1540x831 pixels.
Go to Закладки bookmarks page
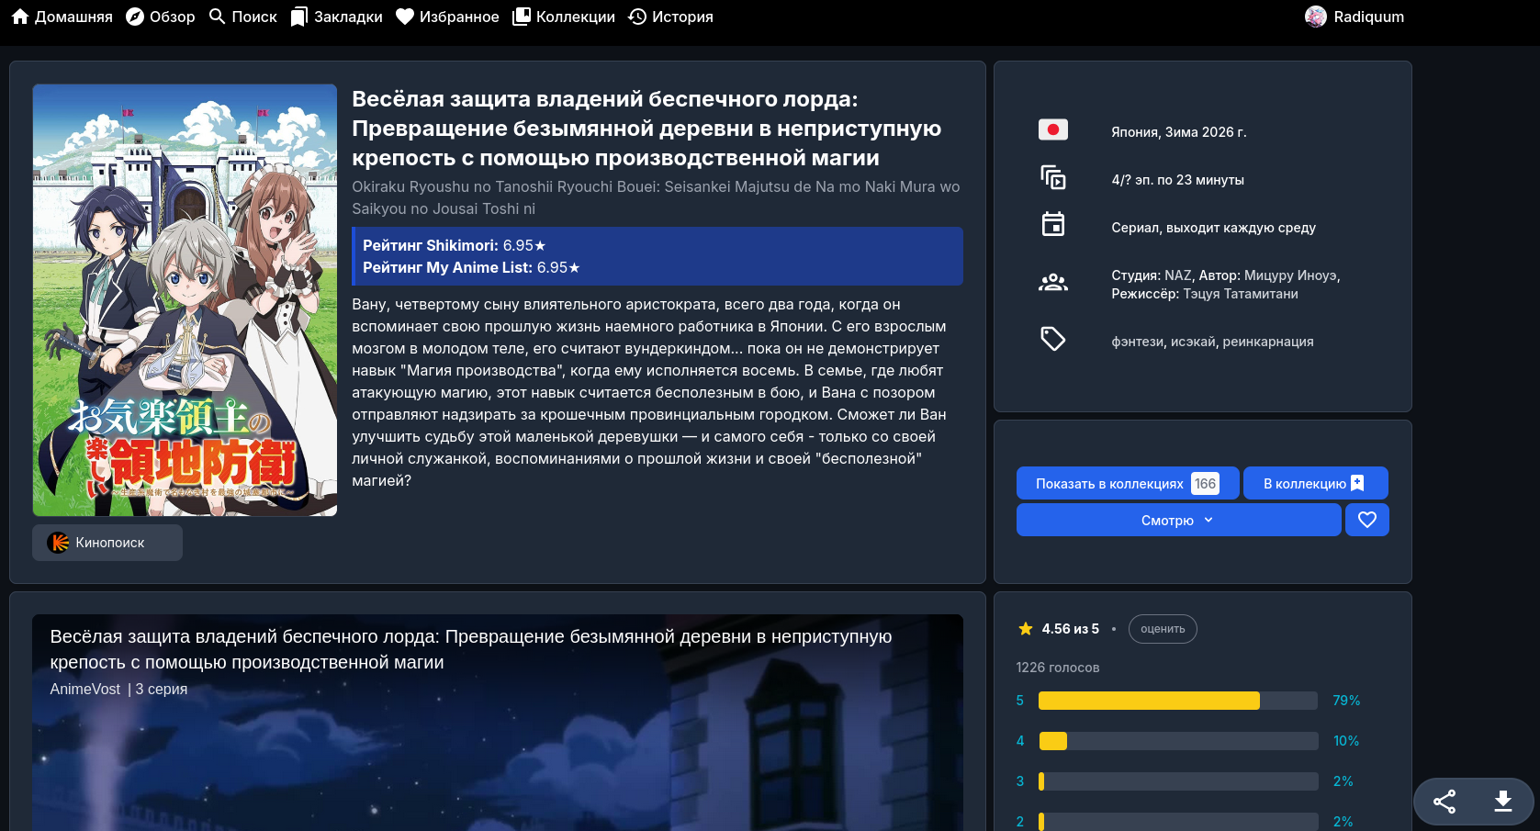(336, 17)
